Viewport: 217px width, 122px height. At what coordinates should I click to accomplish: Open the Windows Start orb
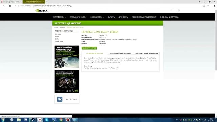click(x=3, y=120)
